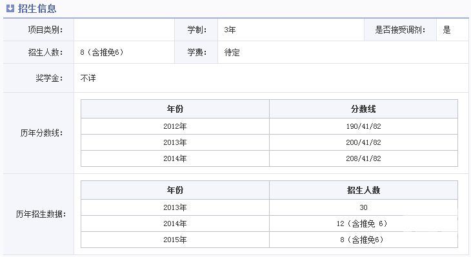Click the 12（含推免 6）enrollment cell
Viewport: 471px width, 257px height.
point(363,224)
